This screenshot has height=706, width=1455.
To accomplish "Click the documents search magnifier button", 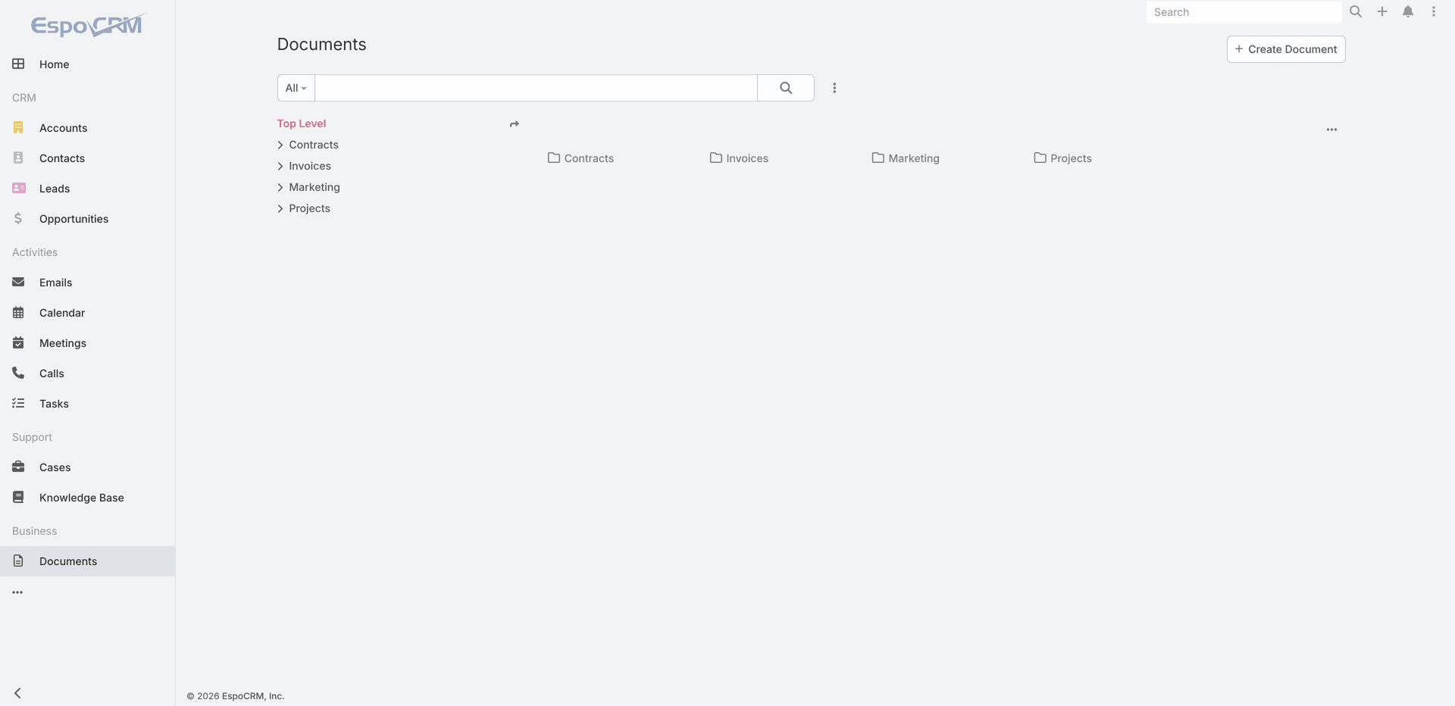I will [786, 88].
